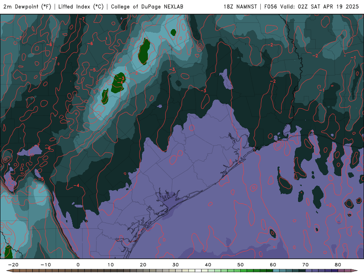This screenshot has height=273, width=364.
Task: Click the "-10" colorbar scale label
Action: 45,265
